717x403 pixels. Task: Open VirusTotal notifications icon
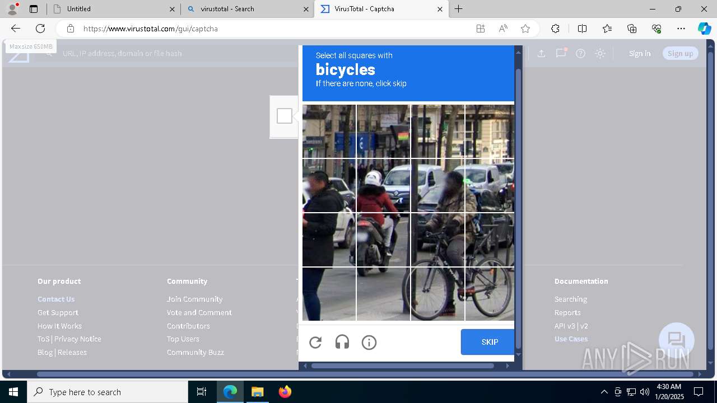pos(561,53)
